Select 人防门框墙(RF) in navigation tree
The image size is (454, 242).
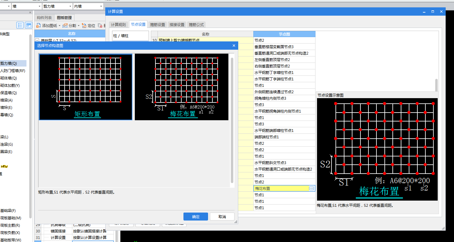[x=13, y=71]
